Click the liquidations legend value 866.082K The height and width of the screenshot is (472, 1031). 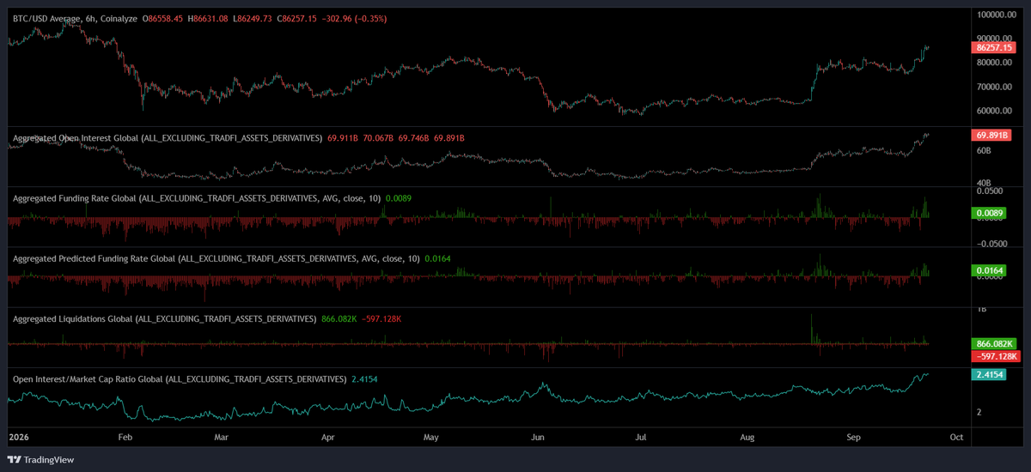pos(339,319)
